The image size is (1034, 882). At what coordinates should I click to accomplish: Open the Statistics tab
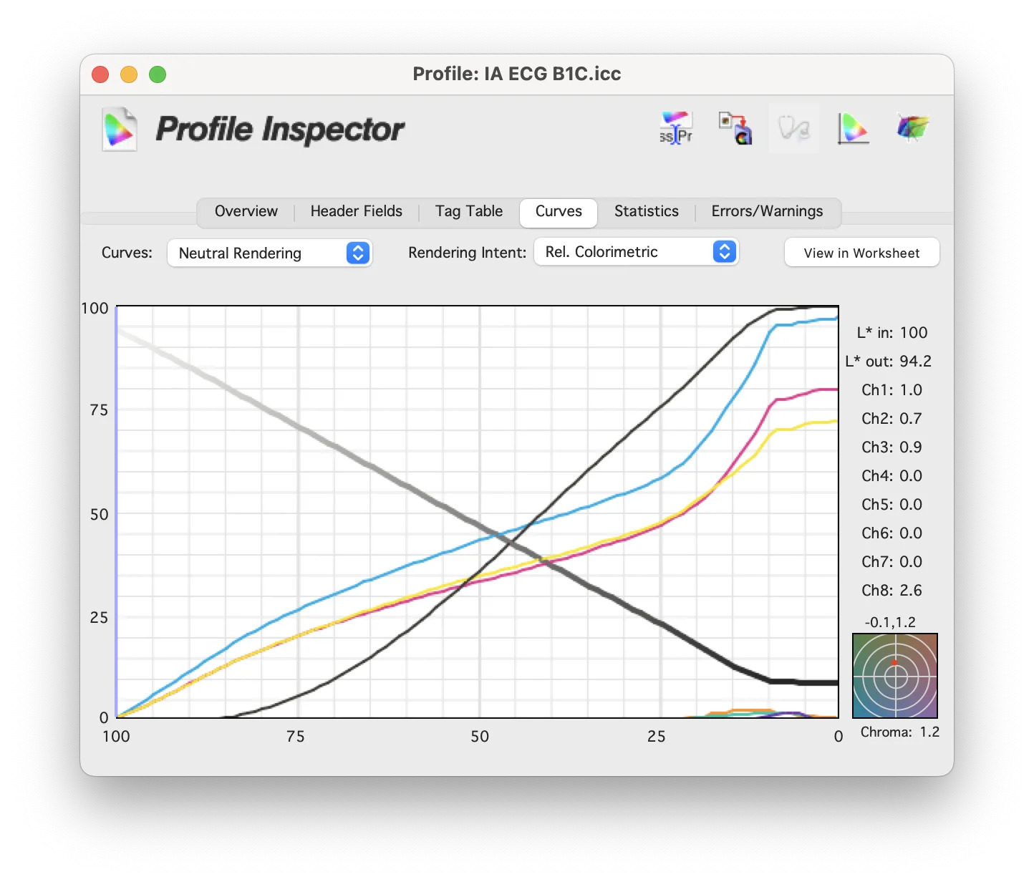click(646, 211)
